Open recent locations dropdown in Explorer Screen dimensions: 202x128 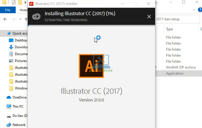click(x=20, y=19)
